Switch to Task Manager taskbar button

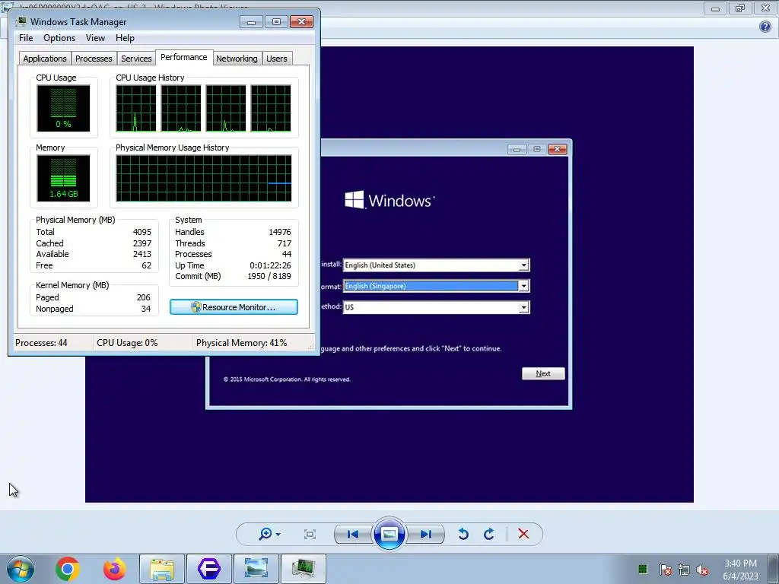304,569
